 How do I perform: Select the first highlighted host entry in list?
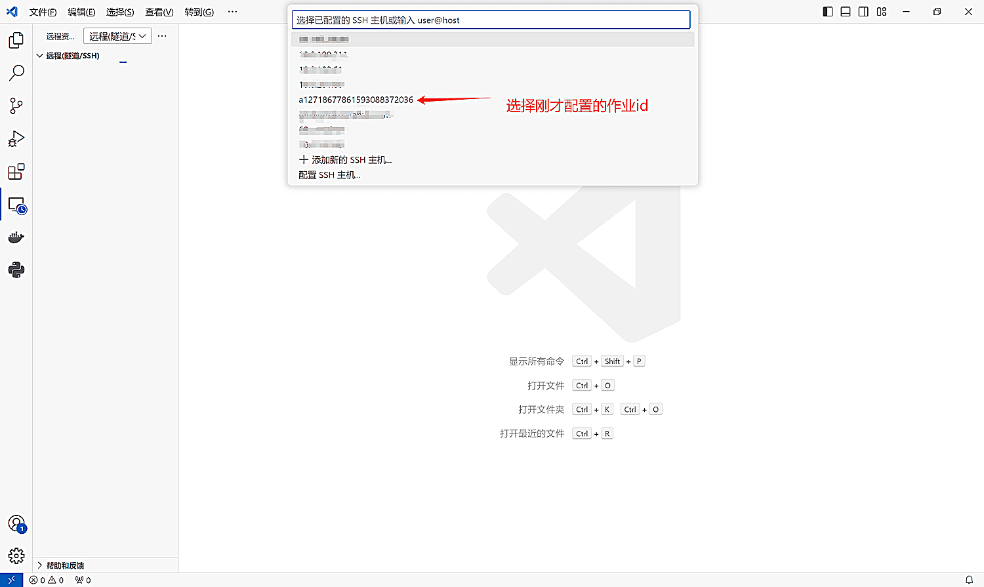point(493,39)
